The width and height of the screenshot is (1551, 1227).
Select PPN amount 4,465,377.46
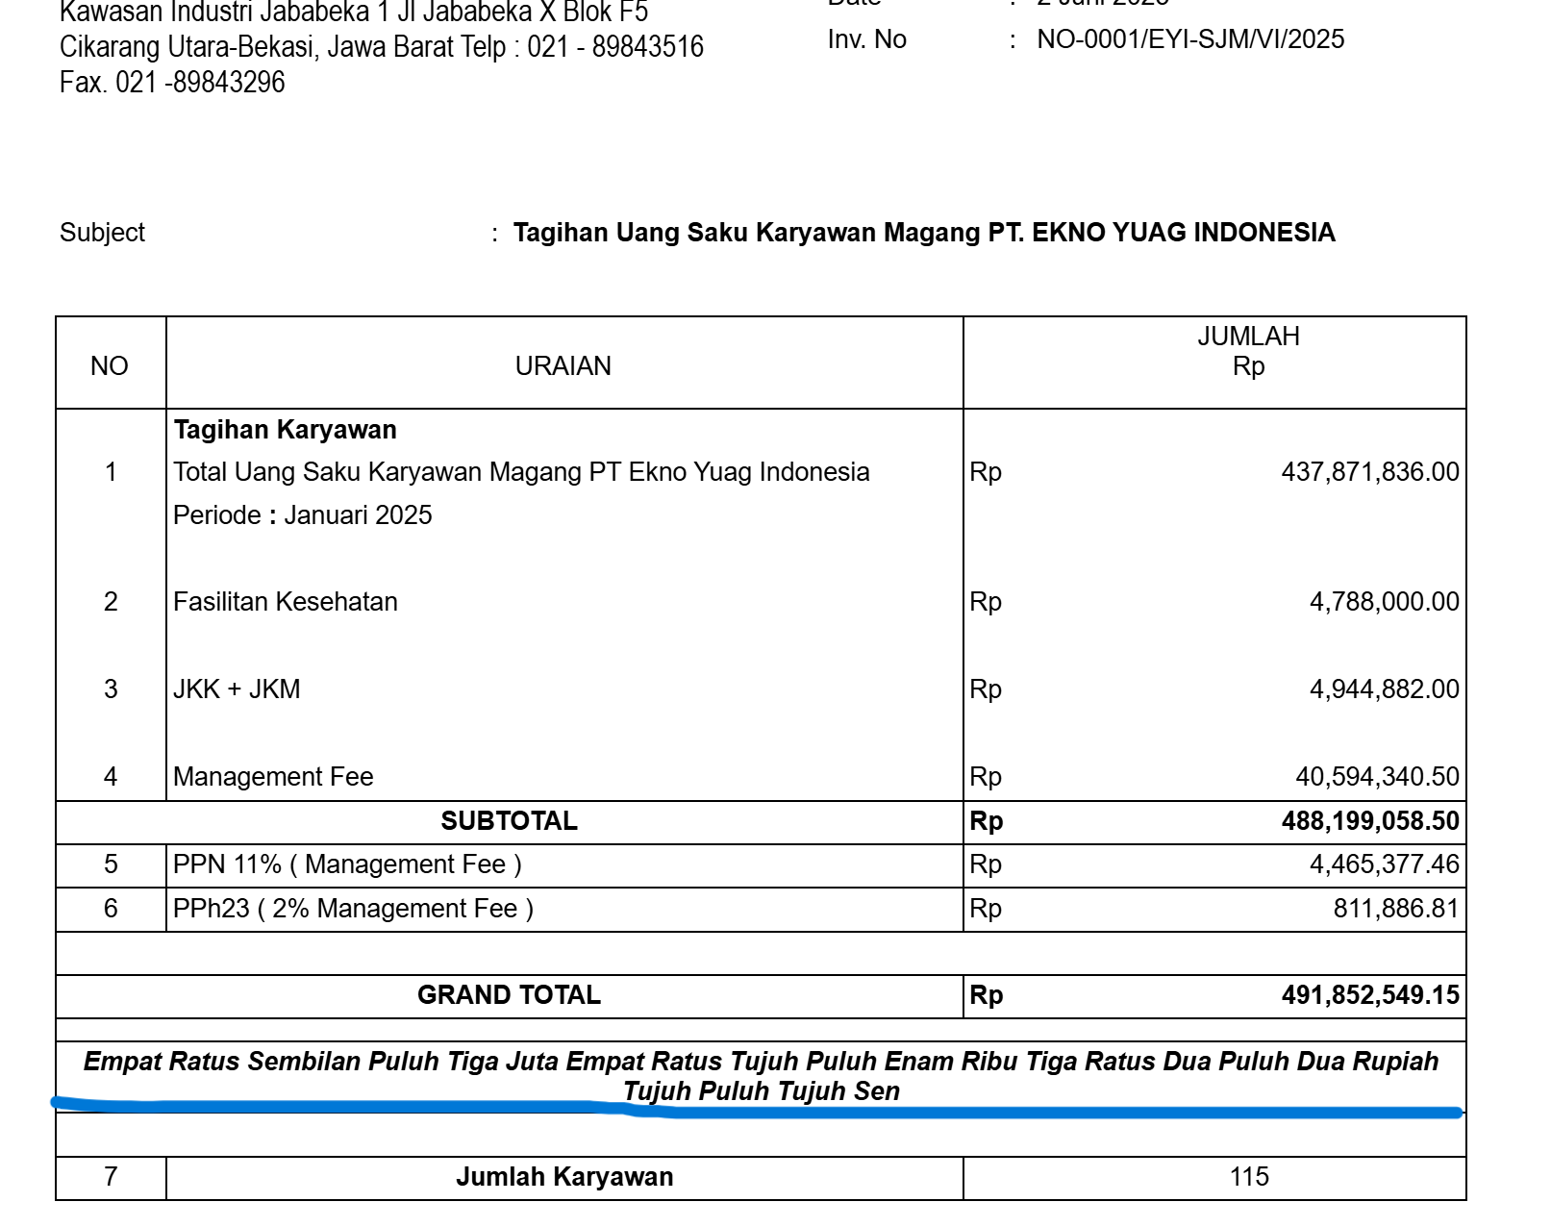(1385, 864)
